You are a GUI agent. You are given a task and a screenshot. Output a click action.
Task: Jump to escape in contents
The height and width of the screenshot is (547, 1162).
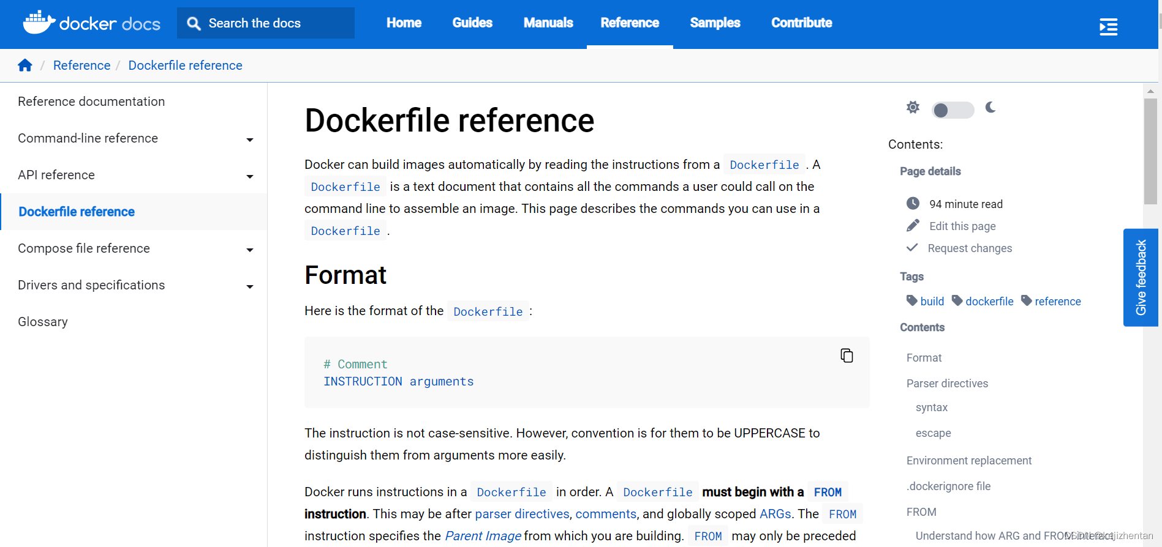[x=933, y=433]
